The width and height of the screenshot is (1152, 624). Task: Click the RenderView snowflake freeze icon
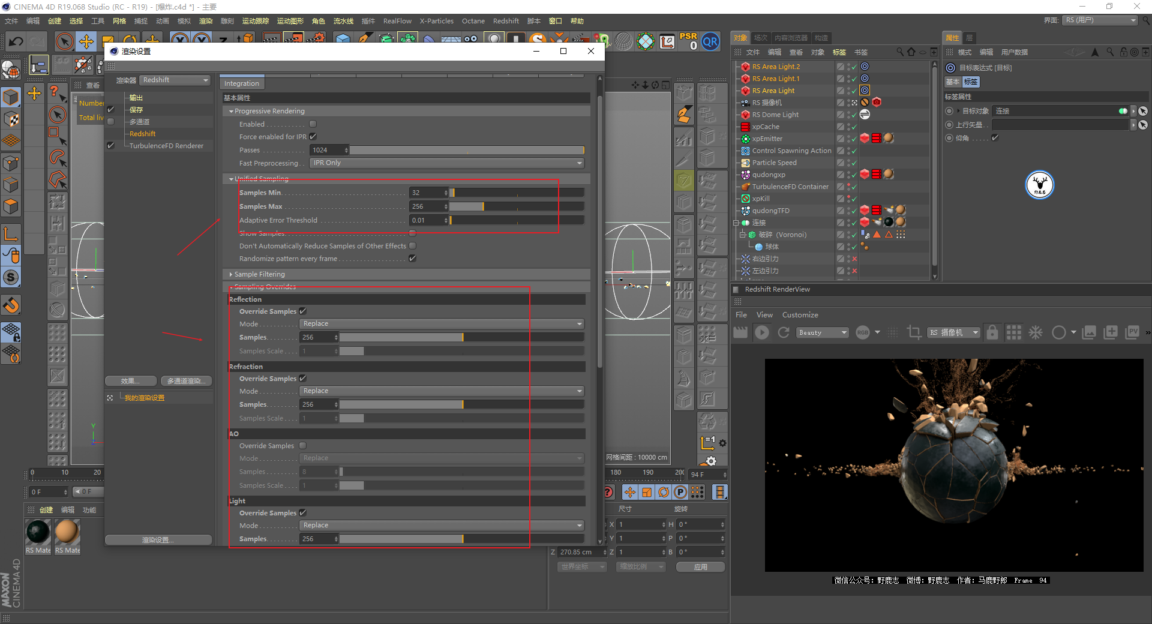tap(1036, 332)
